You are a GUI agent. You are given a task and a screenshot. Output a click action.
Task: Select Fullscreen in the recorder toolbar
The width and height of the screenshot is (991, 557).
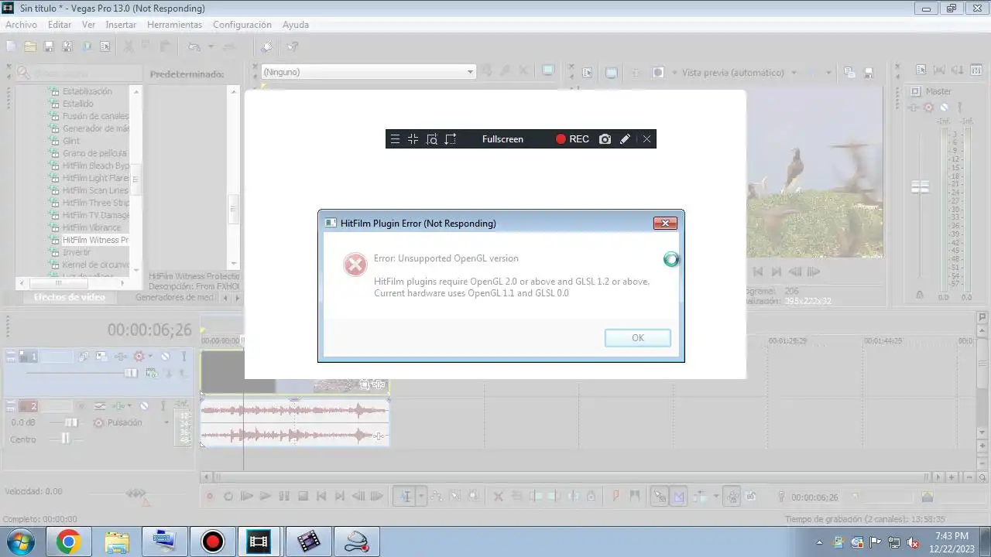click(502, 139)
